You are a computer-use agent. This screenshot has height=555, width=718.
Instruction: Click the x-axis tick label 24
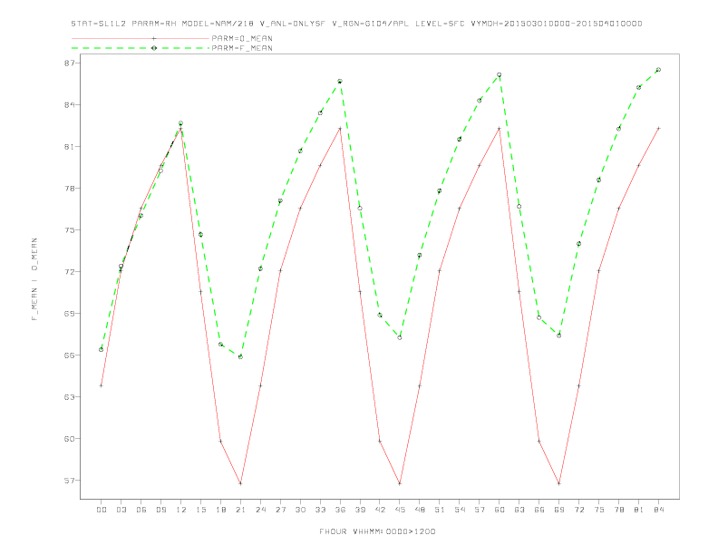(x=260, y=510)
